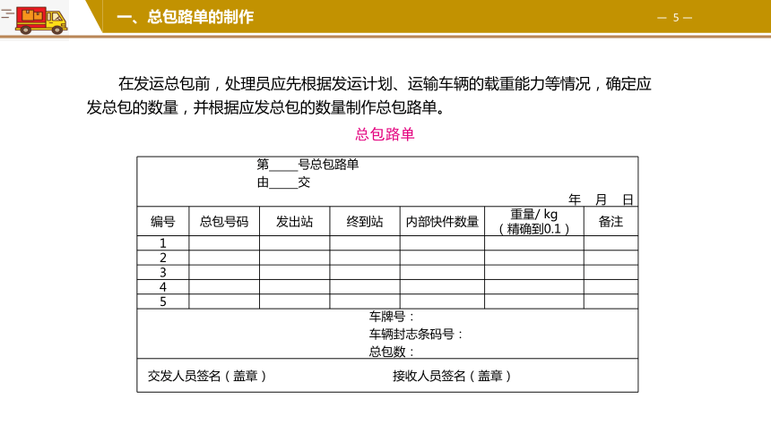This screenshot has width=771, height=433.
Task: Click row number 2 in the table
Action: tap(163, 258)
